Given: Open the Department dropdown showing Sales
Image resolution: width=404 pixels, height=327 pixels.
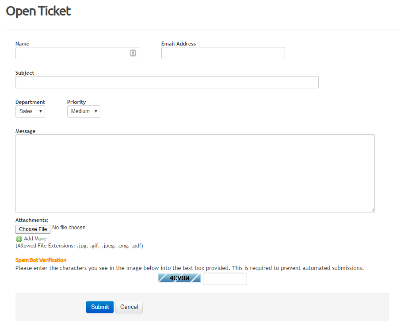Looking at the screenshot, I should point(30,111).
